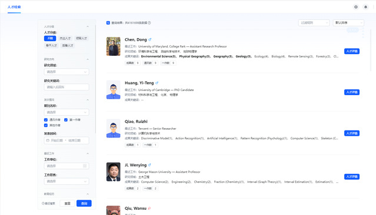Open 人才详情 for Huang, Yi-Teng

pyautogui.click(x=352, y=92)
